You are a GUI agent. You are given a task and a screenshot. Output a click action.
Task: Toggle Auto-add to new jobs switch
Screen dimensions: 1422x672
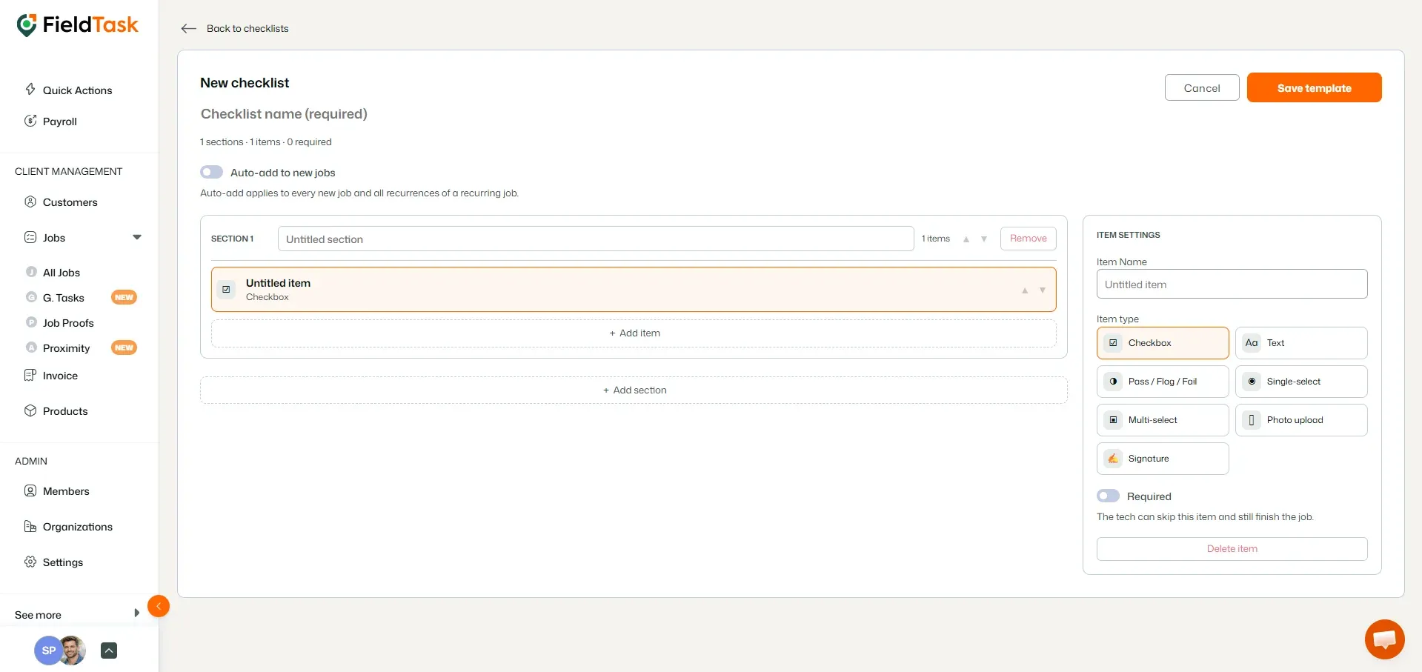pyautogui.click(x=211, y=172)
